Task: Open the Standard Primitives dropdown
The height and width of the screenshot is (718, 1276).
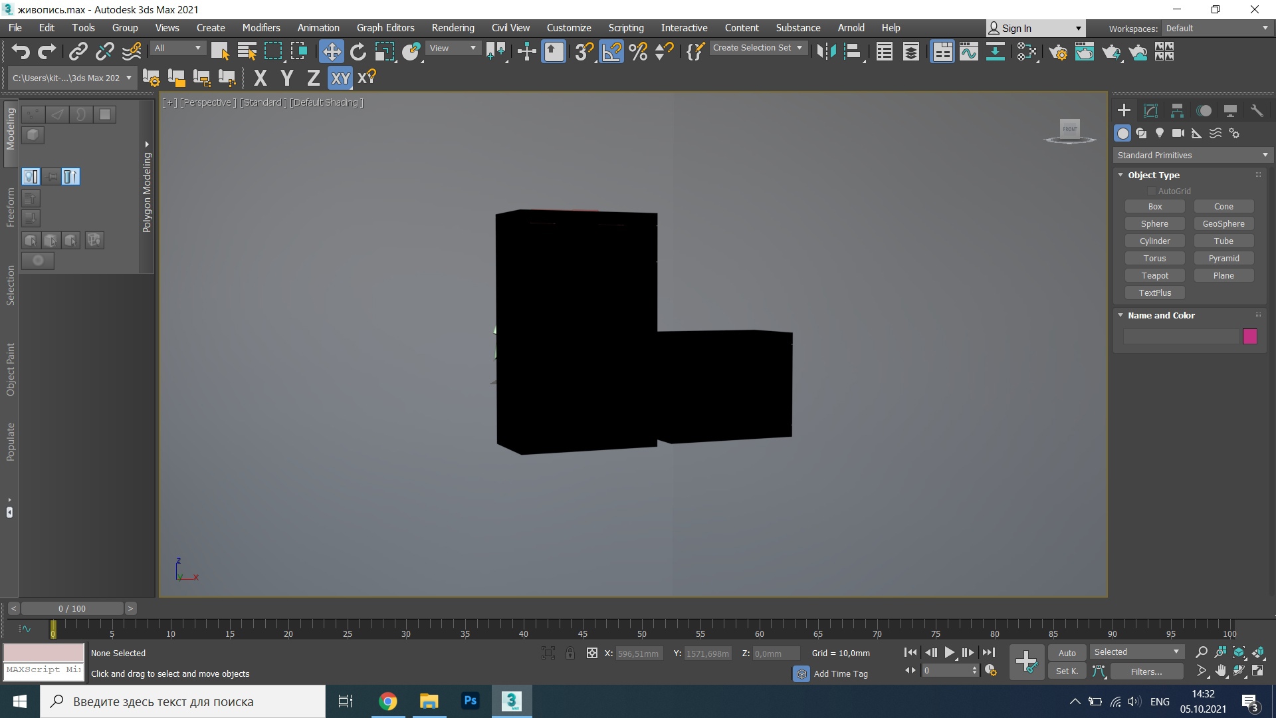Action: (x=1192, y=155)
